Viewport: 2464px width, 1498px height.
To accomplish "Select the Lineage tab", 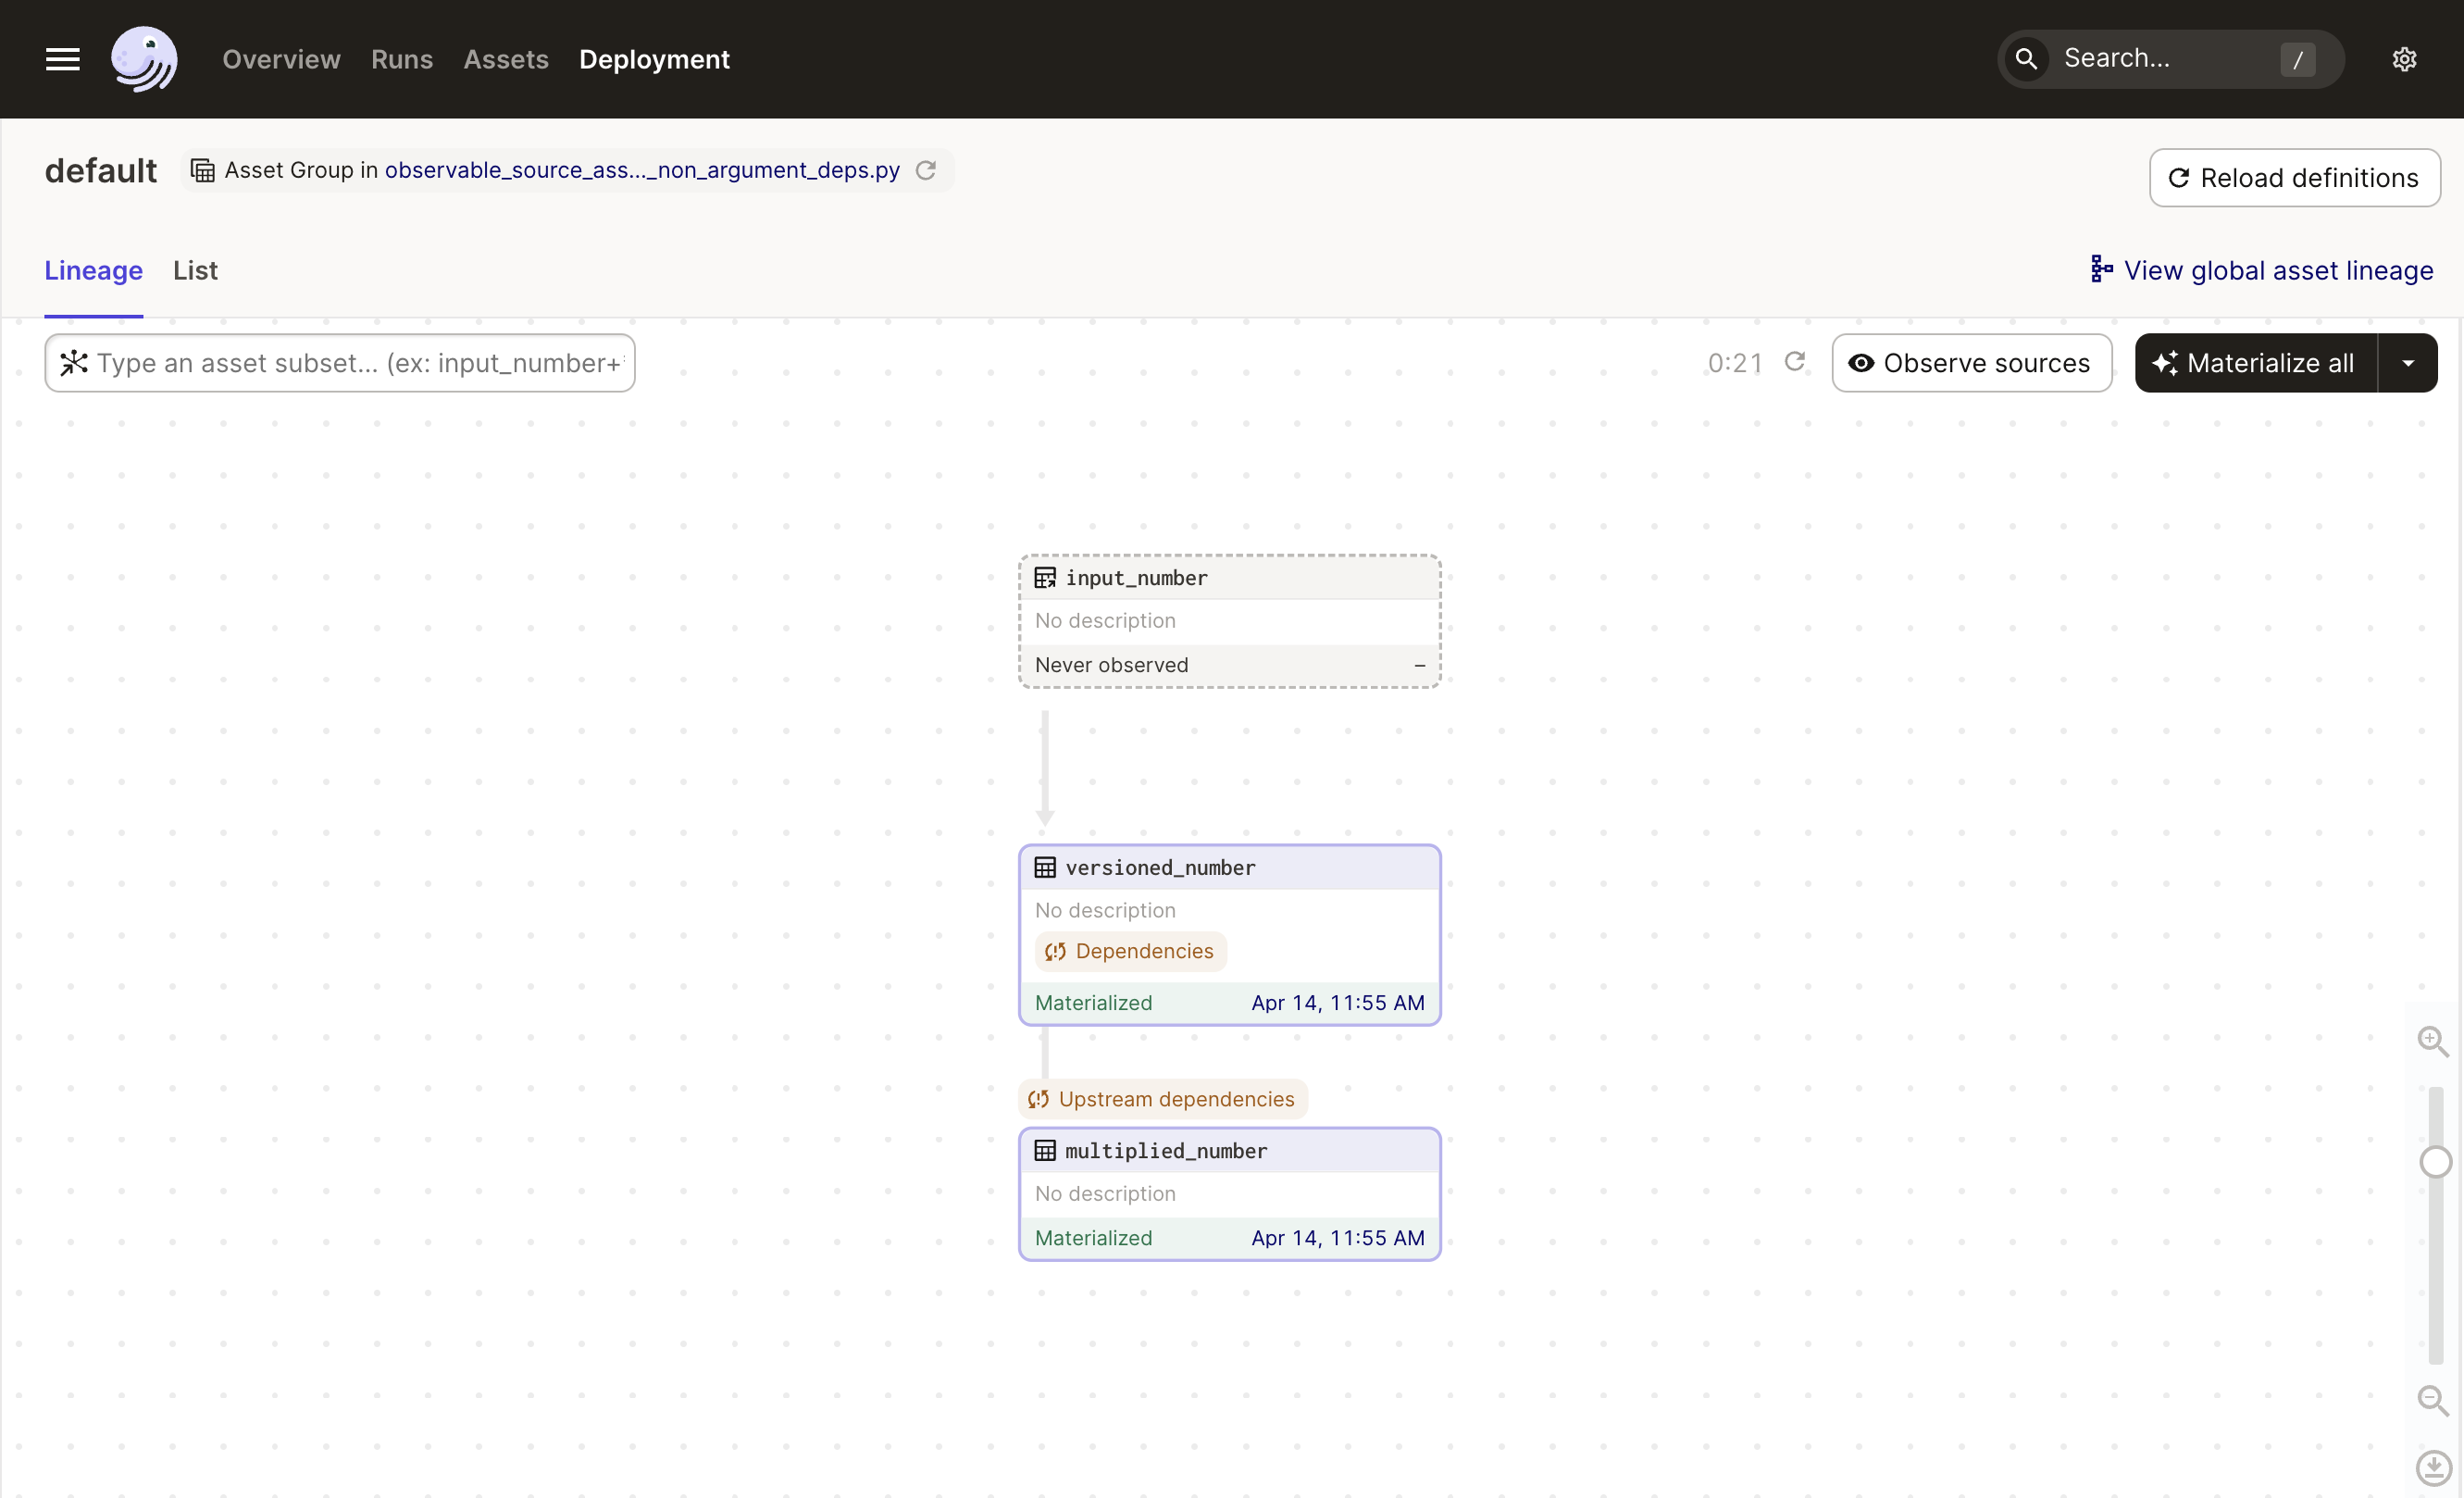I will click(93, 271).
